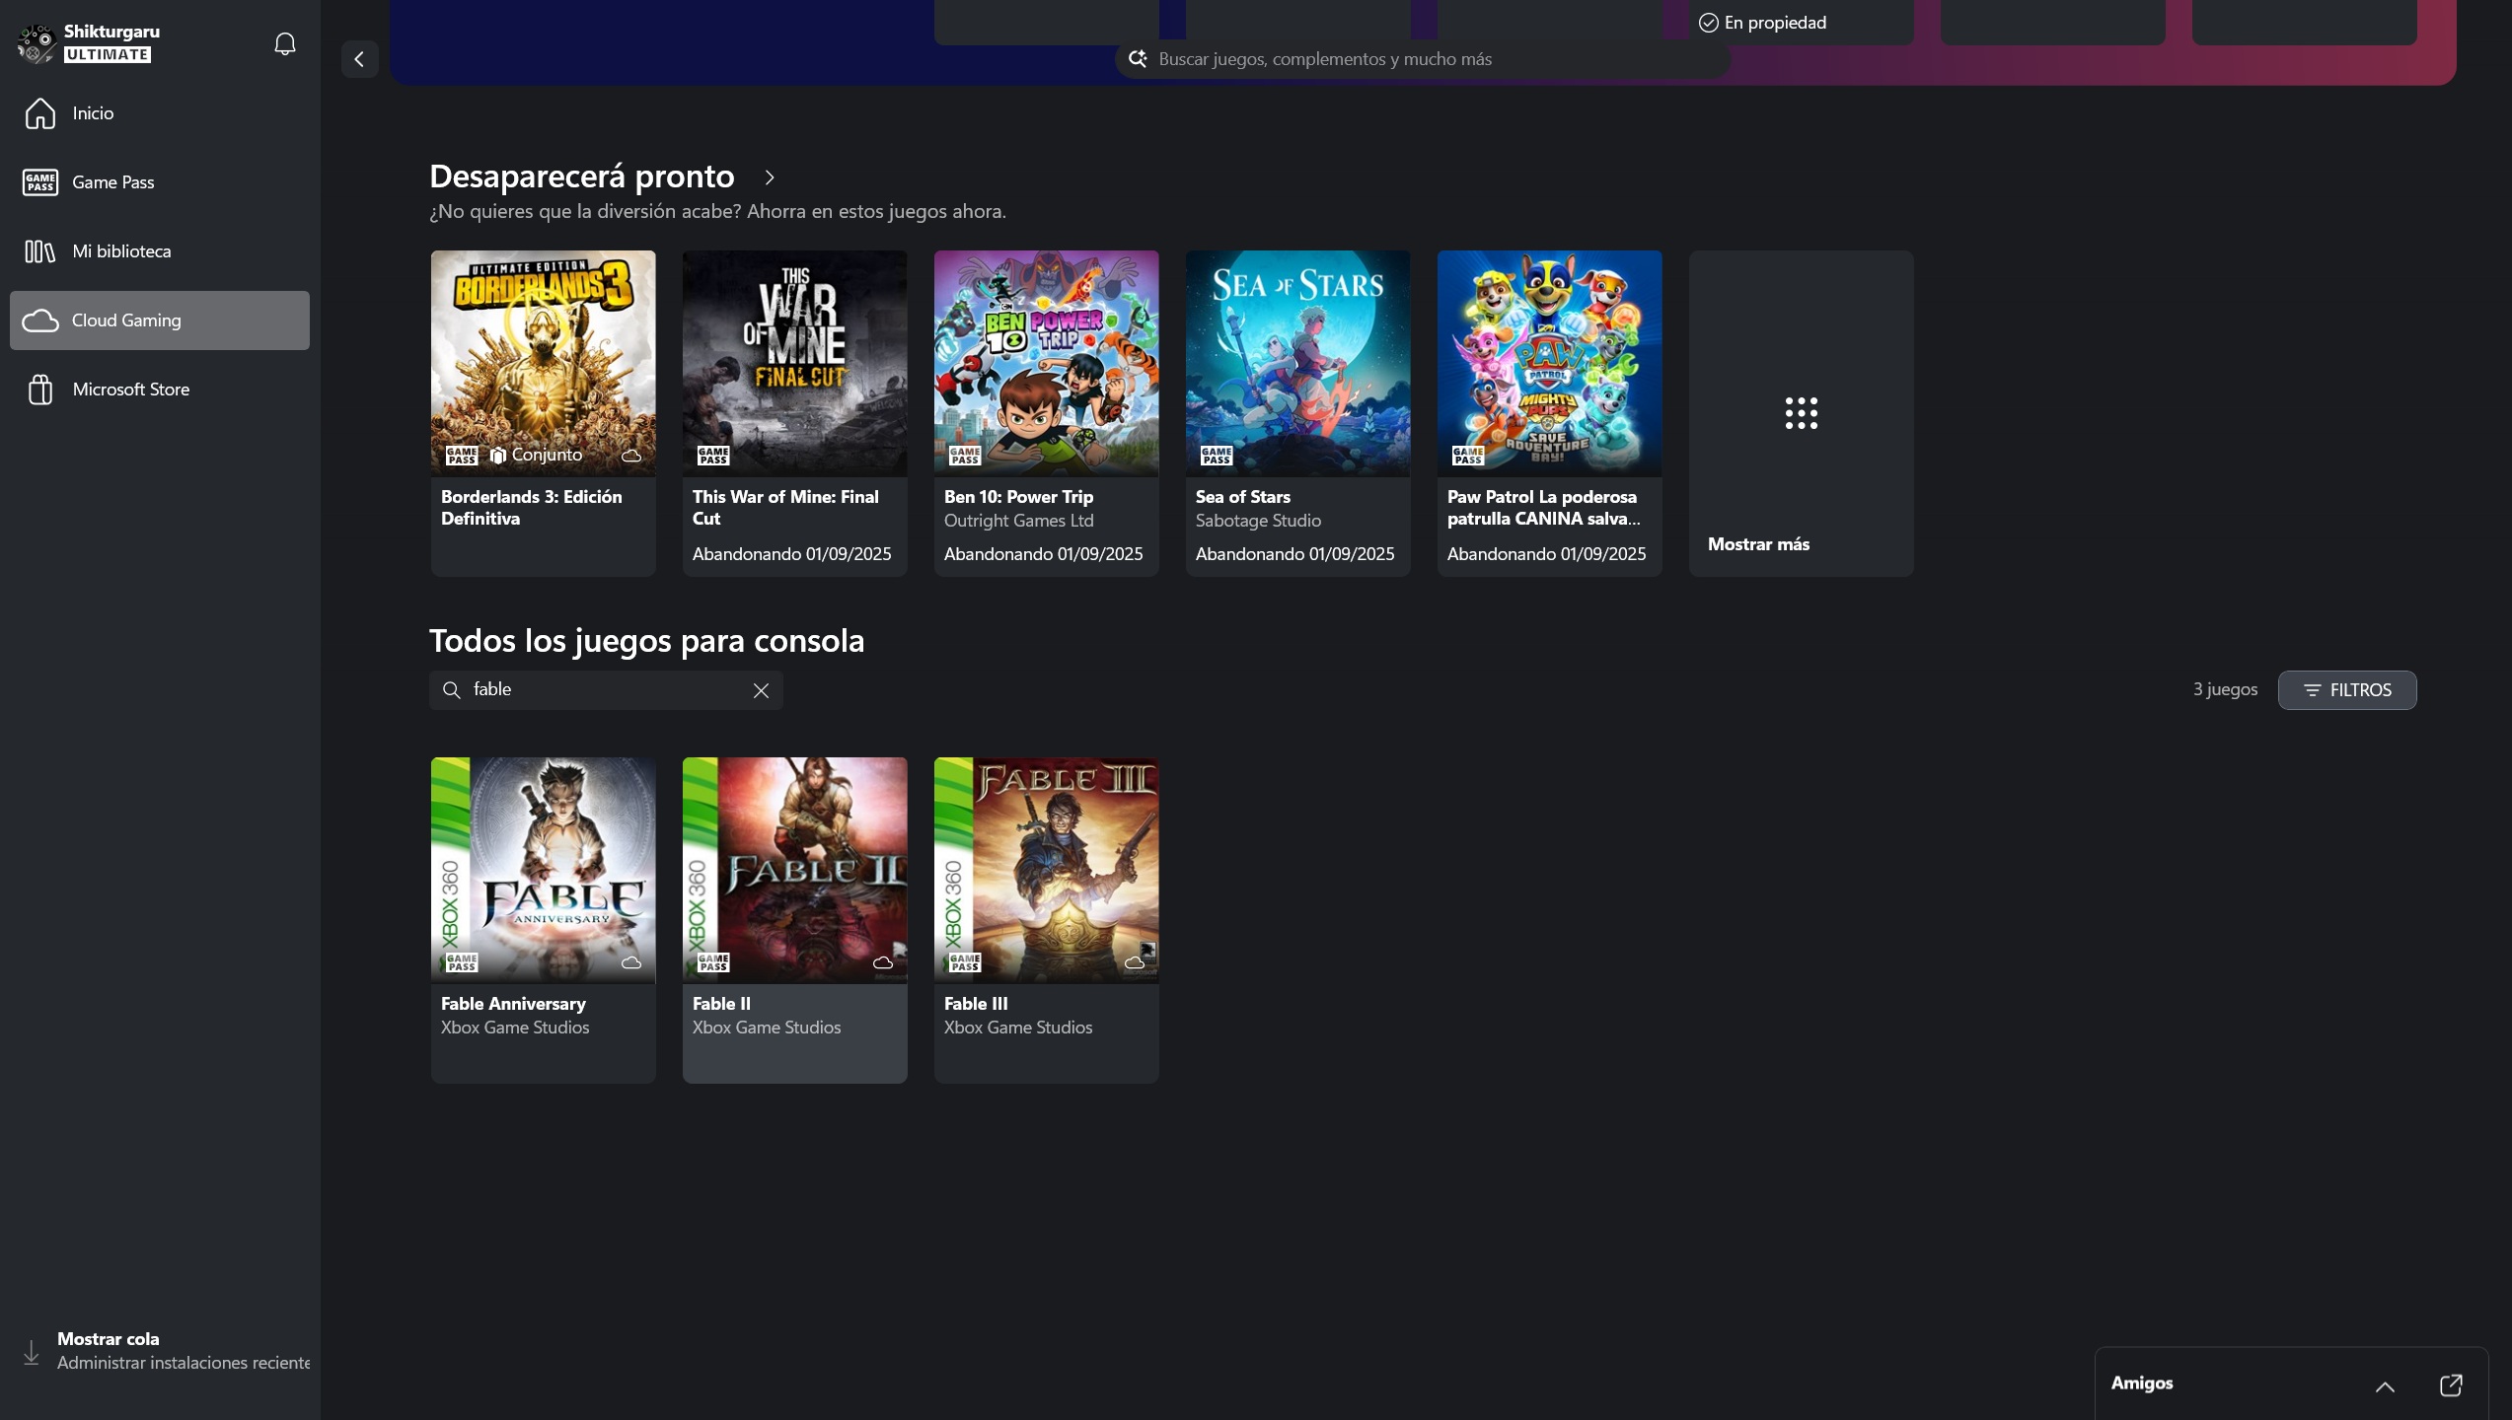Viewport: 2512px width, 1420px height.
Task: Click the back arrow button
Action: 359,59
